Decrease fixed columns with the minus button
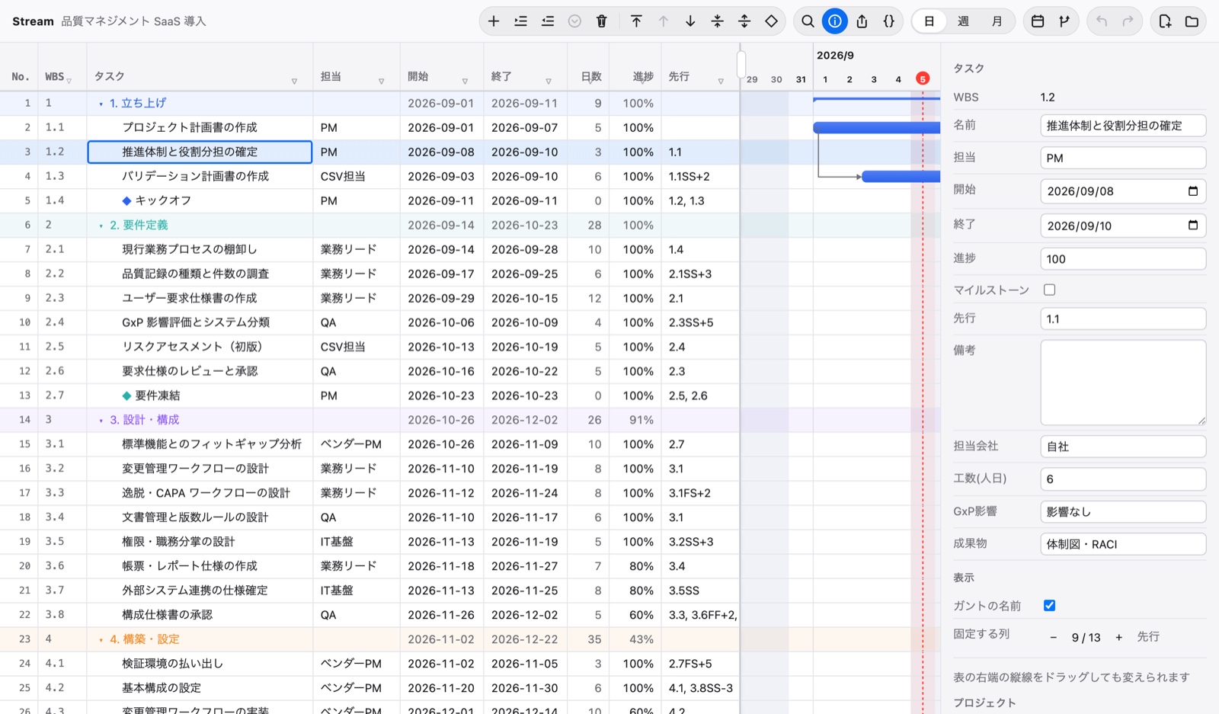The height and width of the screenshot is (714, 1219). click(1053, 638)
